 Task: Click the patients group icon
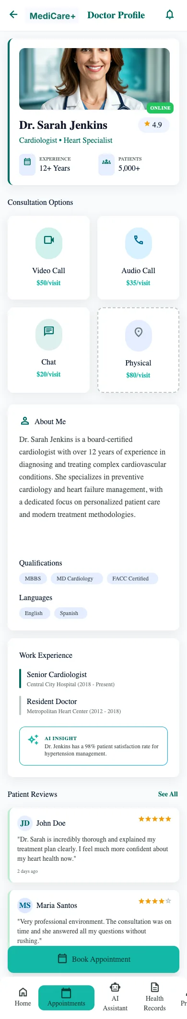pos(106,162)
